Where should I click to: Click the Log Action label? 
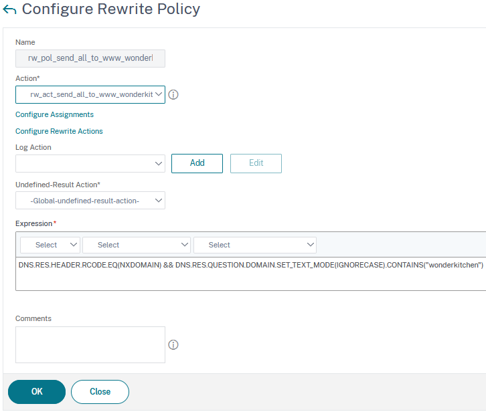(33, 147)
